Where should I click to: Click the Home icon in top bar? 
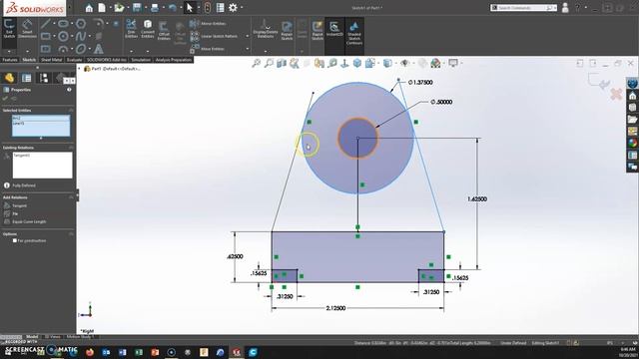tap(89, 7)
